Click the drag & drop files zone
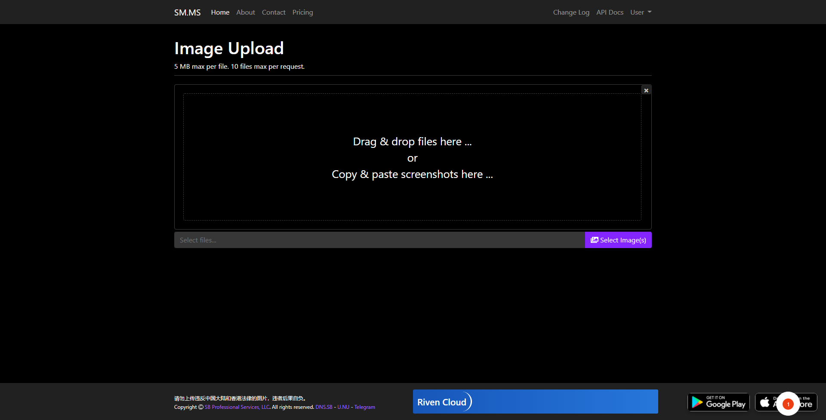 pos(412,157)
